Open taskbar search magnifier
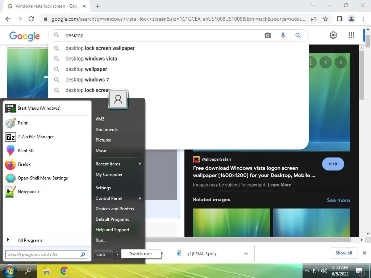This screenshot has height=278, width=371. [28, 271]
